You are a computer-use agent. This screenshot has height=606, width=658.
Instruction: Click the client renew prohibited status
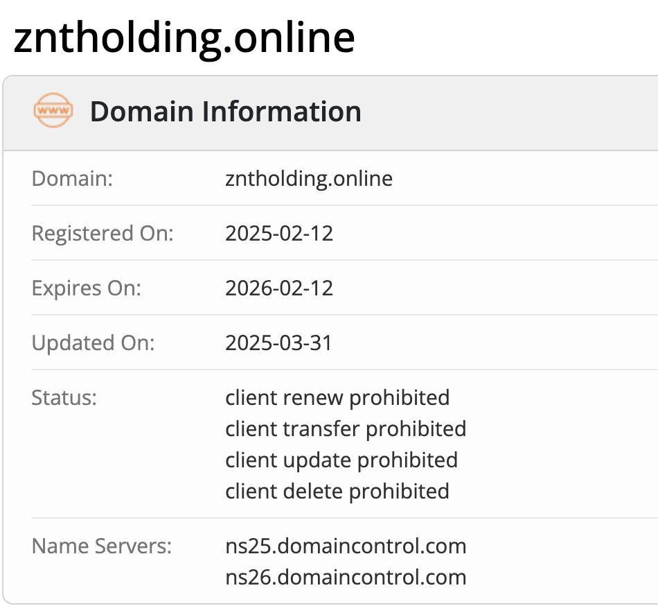click(x=337, y=398)
